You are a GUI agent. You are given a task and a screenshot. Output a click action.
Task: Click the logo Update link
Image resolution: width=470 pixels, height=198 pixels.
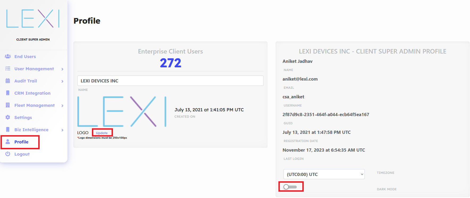pyautogui.click(x=102, y=133)
